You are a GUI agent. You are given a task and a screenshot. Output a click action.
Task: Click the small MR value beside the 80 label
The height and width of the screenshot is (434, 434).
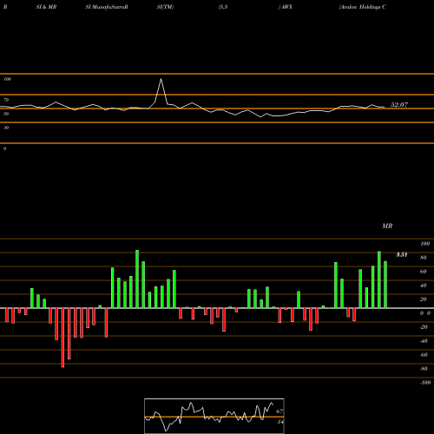click(x=402, y=255)
